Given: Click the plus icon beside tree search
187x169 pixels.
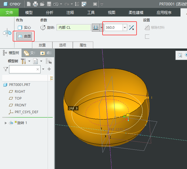Looking at the screenshot, I should 49,69.
